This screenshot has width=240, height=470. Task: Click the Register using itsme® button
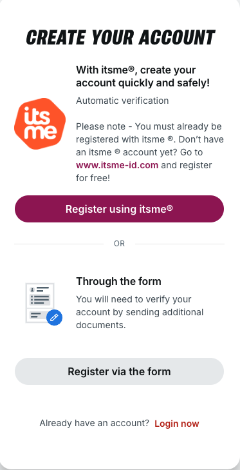119,209
